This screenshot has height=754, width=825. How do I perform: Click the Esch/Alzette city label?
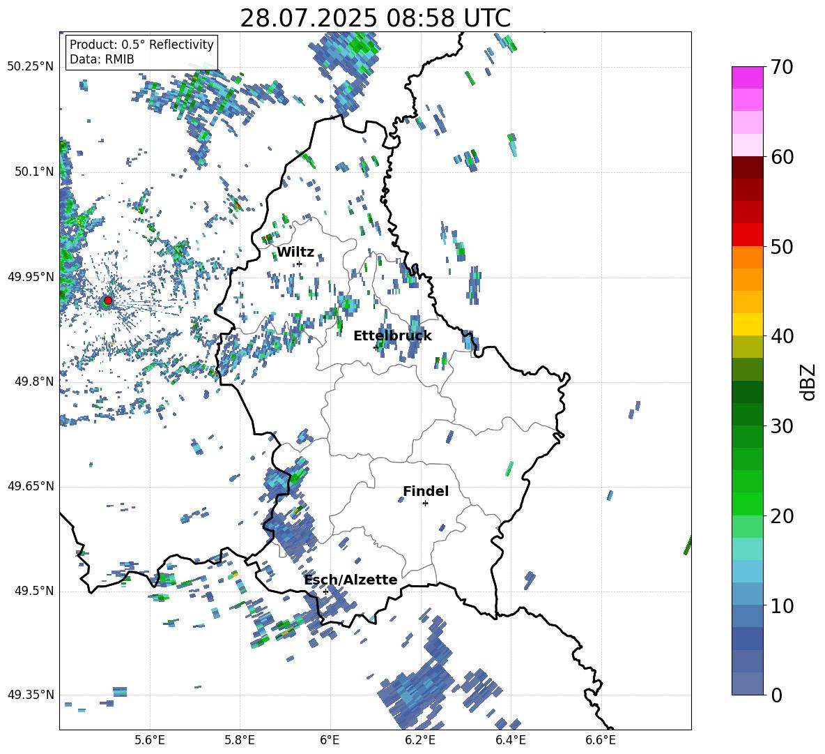click(350, 580)
